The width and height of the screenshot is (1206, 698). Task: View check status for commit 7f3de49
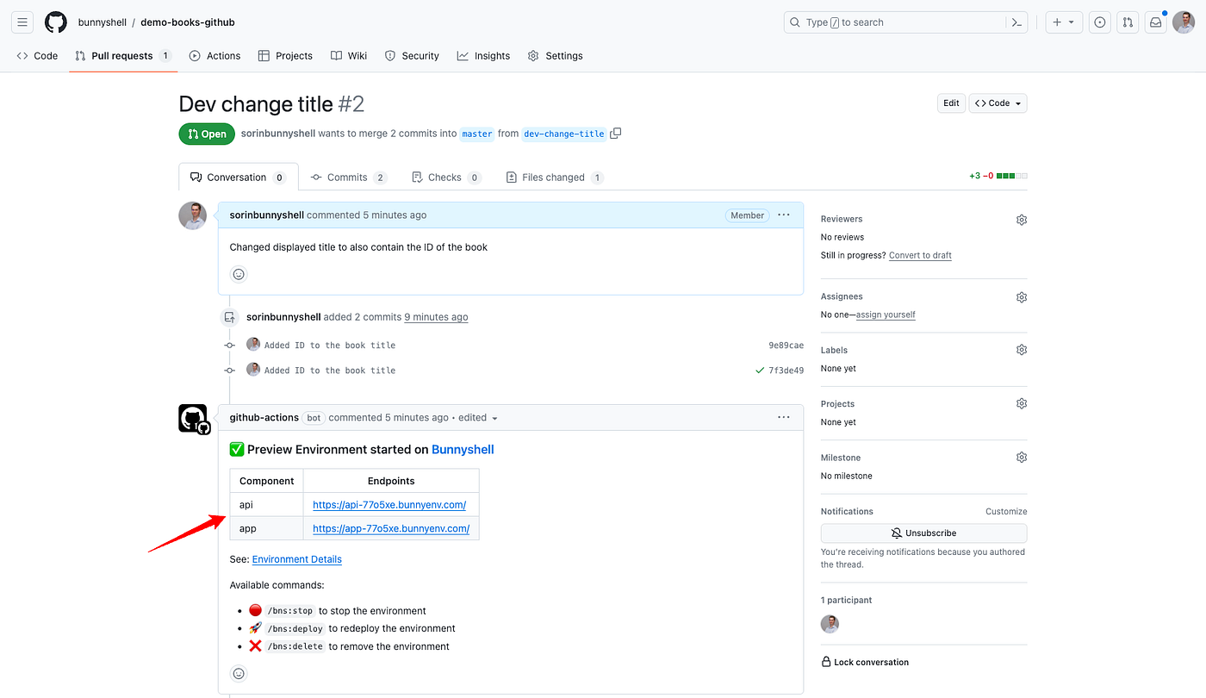[760, 371]
